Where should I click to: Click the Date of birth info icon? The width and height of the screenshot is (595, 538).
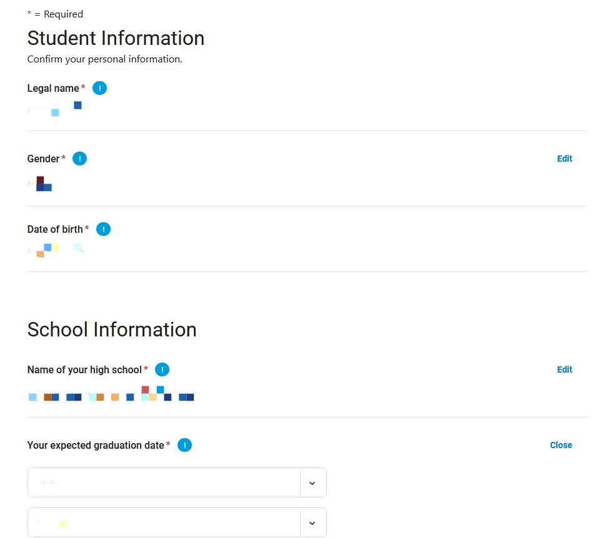pos(103,230)
